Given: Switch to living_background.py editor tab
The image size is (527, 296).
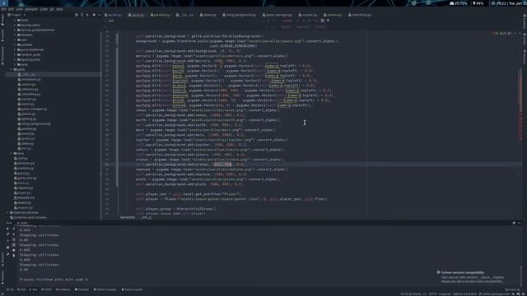Looking at the screenshot, I should coord(240,15).
